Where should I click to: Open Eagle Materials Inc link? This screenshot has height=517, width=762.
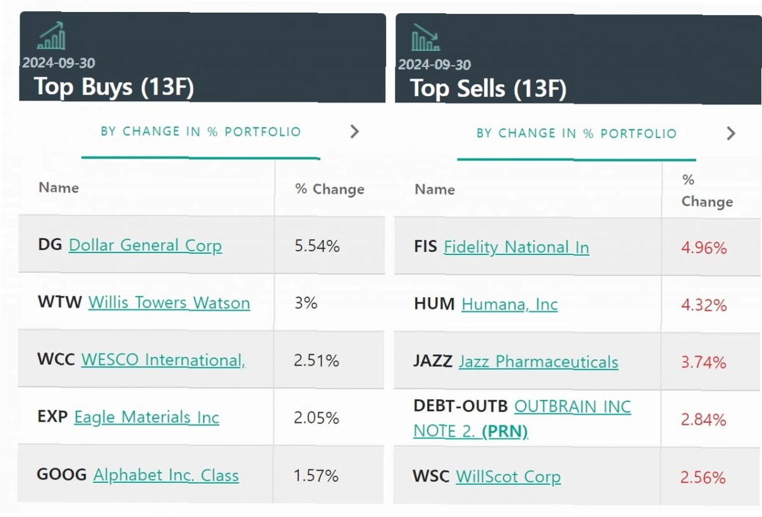click(x=146, y=417)
